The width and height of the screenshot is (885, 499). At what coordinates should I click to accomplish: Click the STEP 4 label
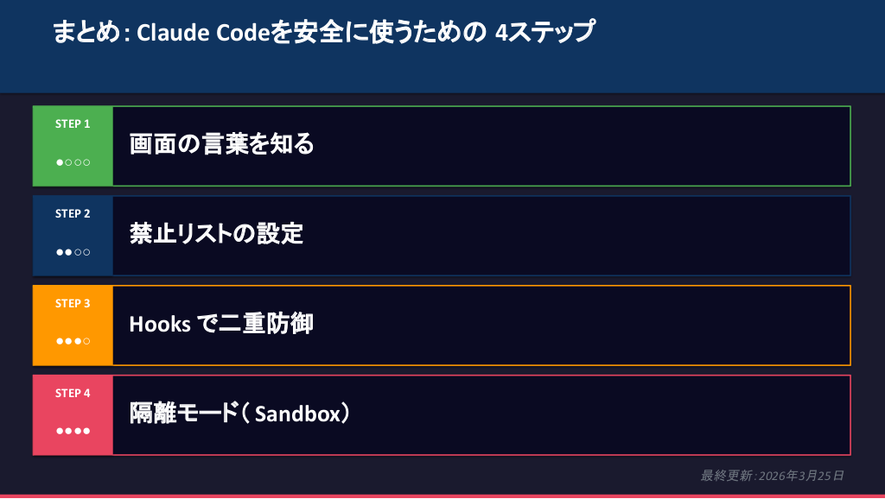click(x=73, y=393)
